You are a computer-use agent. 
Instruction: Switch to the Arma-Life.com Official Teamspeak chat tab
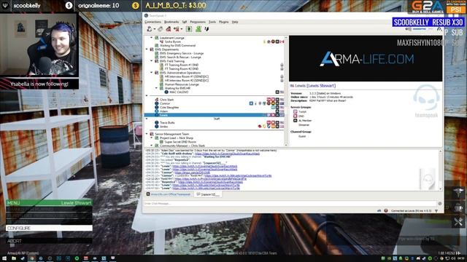[x=169, y=194]
